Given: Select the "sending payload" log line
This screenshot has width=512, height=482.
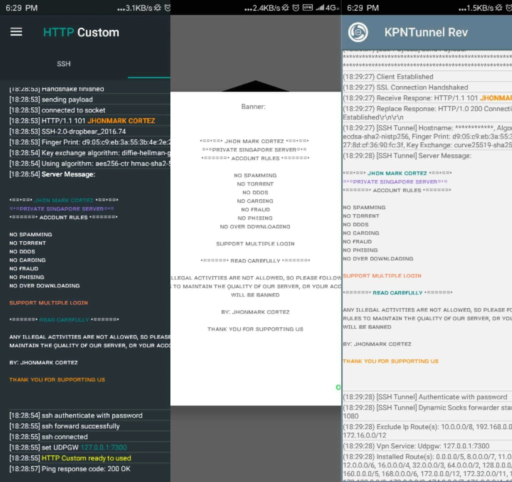Looking at the screenshot, I should point(90,99).
